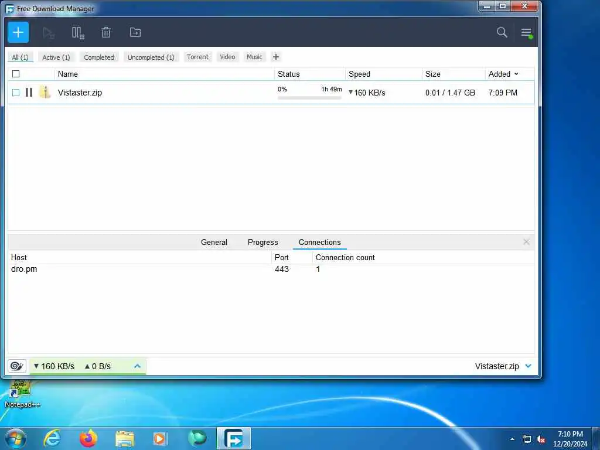Screen dimensions: 600x450
Task: Show the Active (1) downloads filter
Action: pyautogui.click(x=56, y=57)
